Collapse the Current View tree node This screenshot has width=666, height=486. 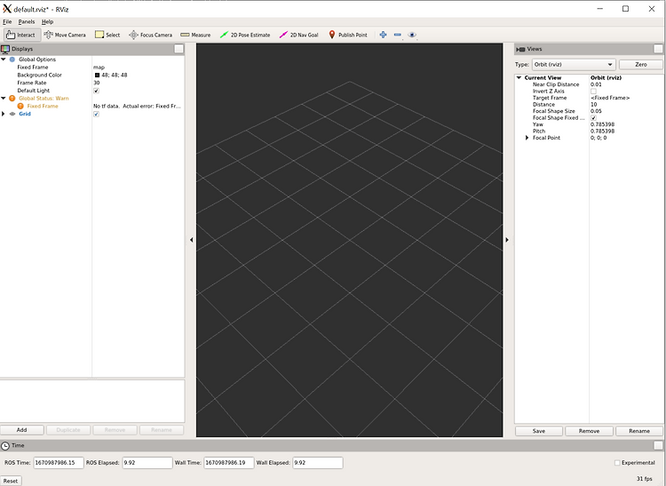[x=519, y=78]
